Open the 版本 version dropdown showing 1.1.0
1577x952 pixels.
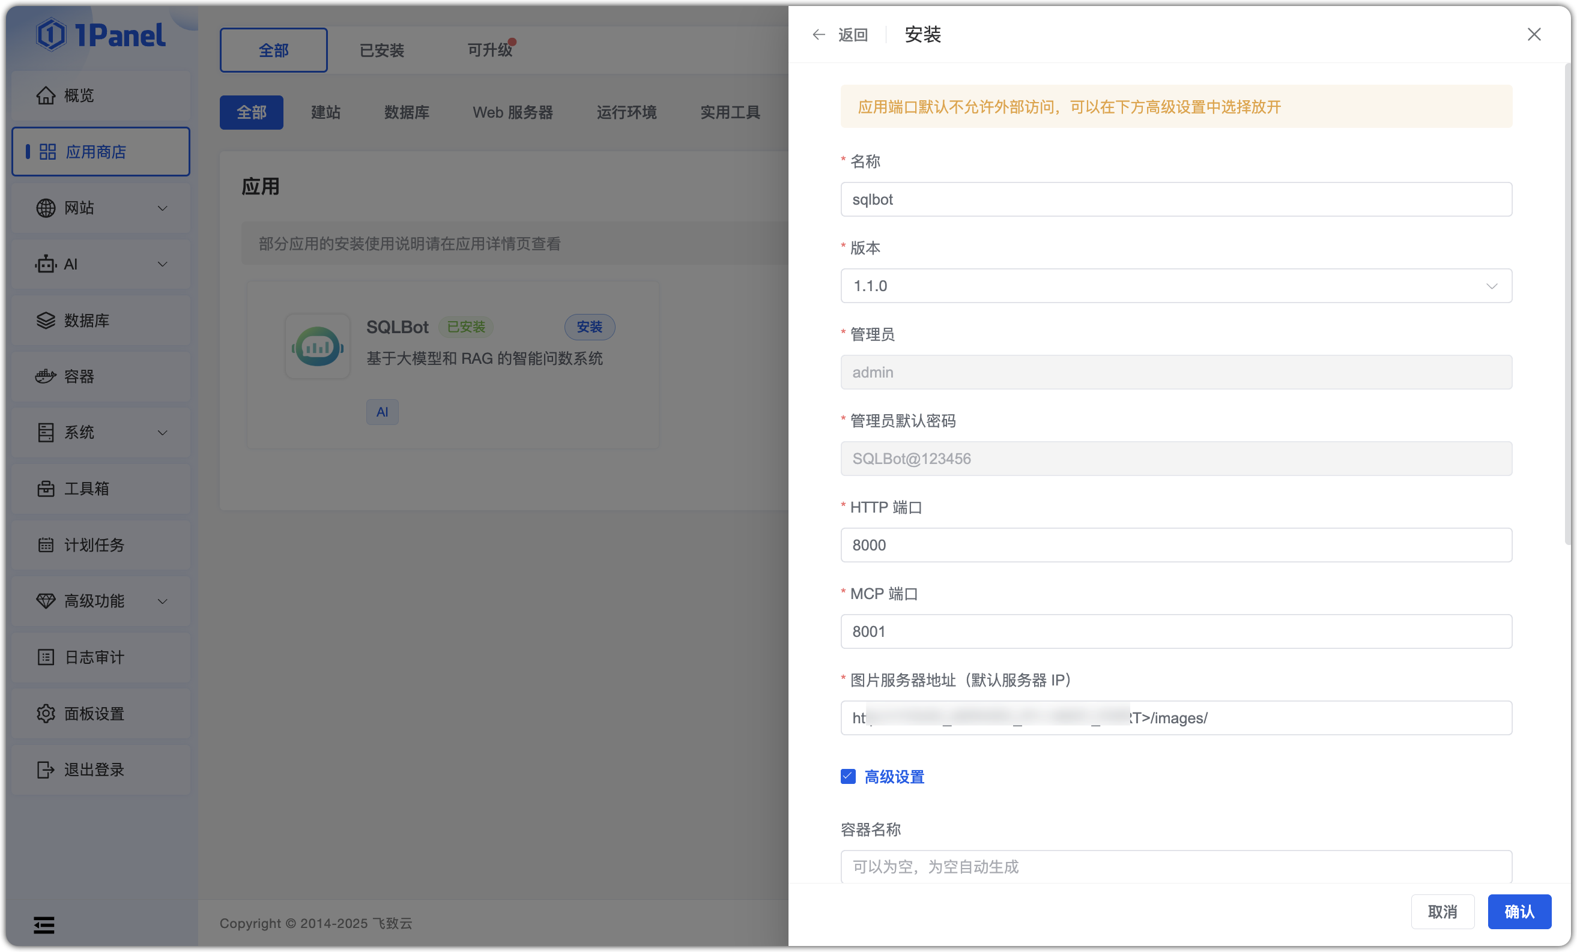coord(1492,286)
